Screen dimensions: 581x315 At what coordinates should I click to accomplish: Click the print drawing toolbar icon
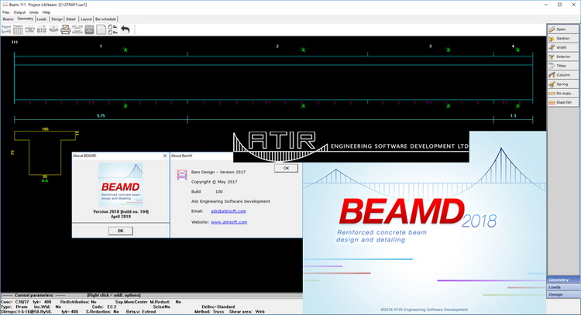65,29
